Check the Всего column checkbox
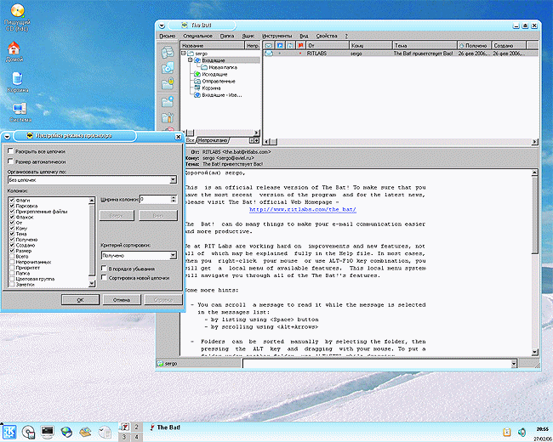Screen dimensions: 553x442 pos(12,256)
